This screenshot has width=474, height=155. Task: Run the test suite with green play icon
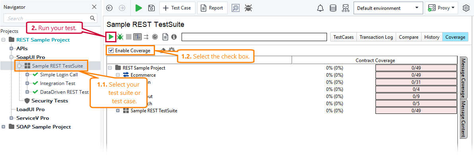111,37
